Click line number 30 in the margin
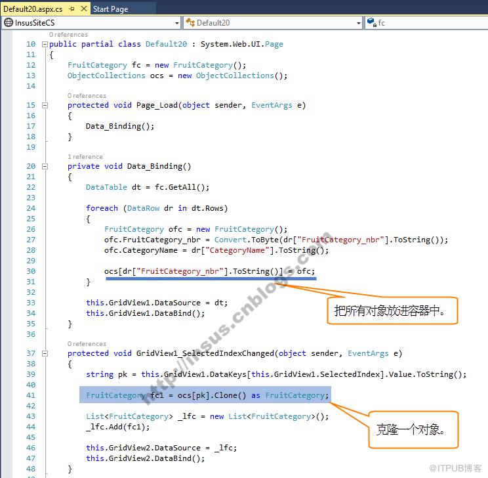Screen dimensions: 488x478 click(x=31, y=271)
